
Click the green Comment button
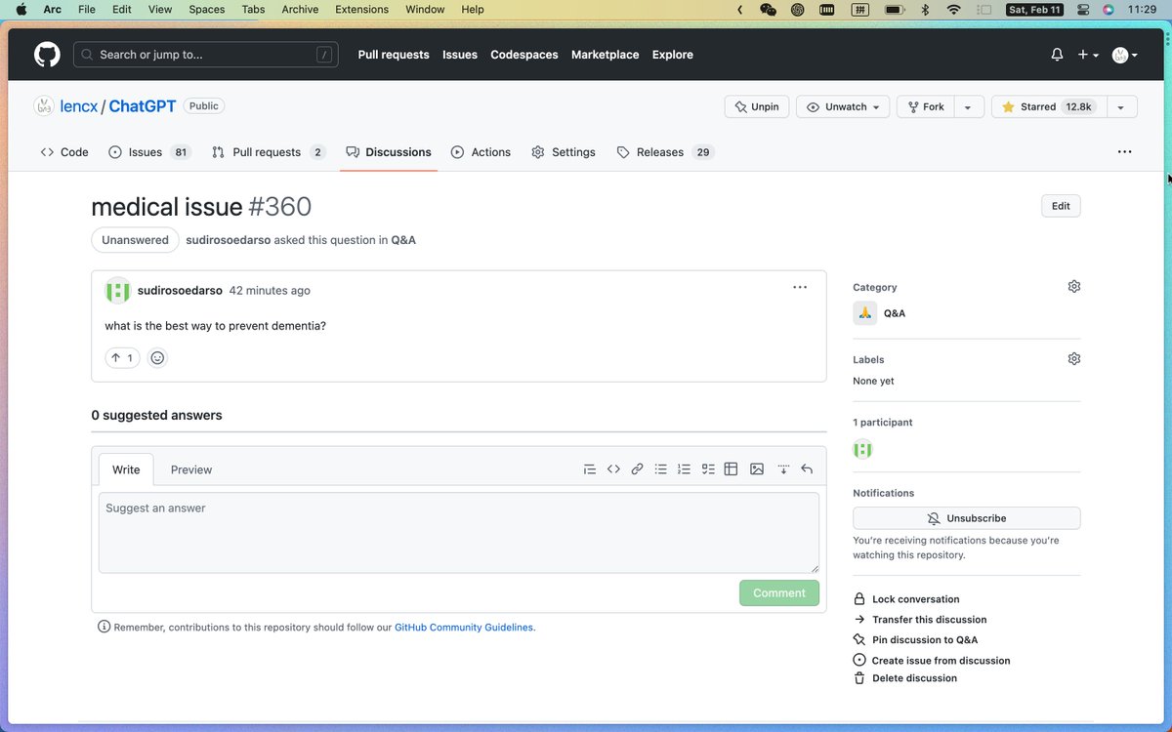[779, 592]
